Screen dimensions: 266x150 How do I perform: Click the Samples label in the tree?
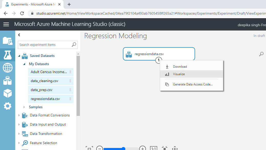point(36,107)
